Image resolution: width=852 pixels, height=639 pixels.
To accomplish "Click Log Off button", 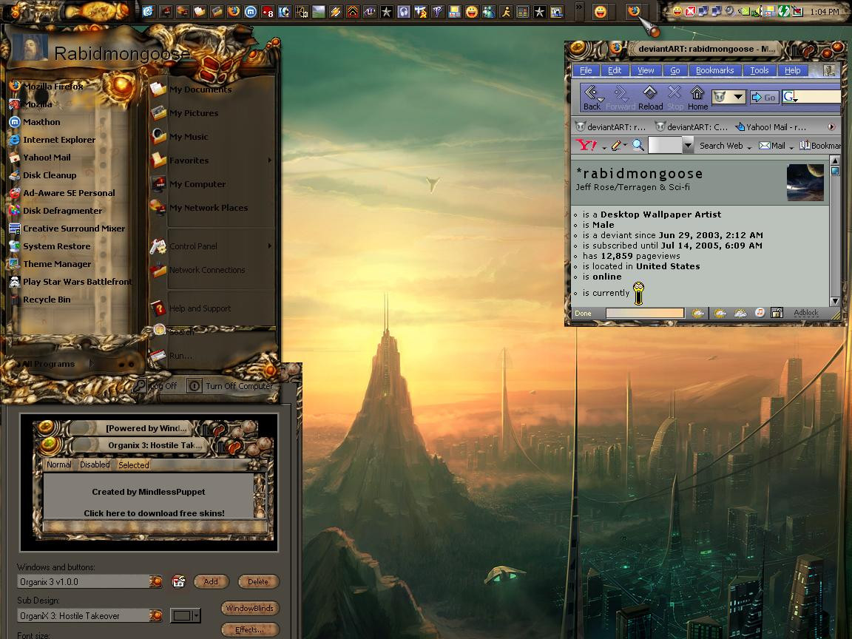I will [157, 386].
